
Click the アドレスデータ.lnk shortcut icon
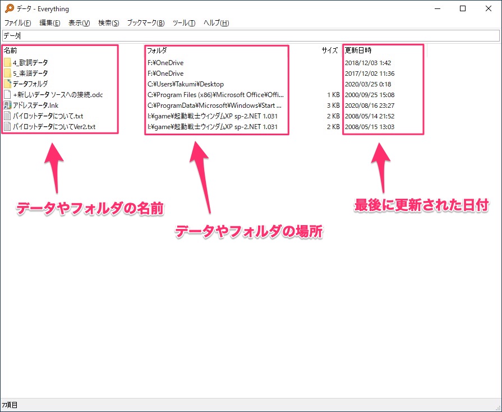[x=7, y=106]
